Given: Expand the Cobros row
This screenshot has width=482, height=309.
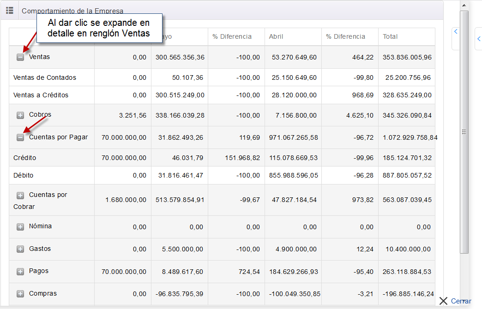Looking at the screenshot, I should [x=20, y=115].
